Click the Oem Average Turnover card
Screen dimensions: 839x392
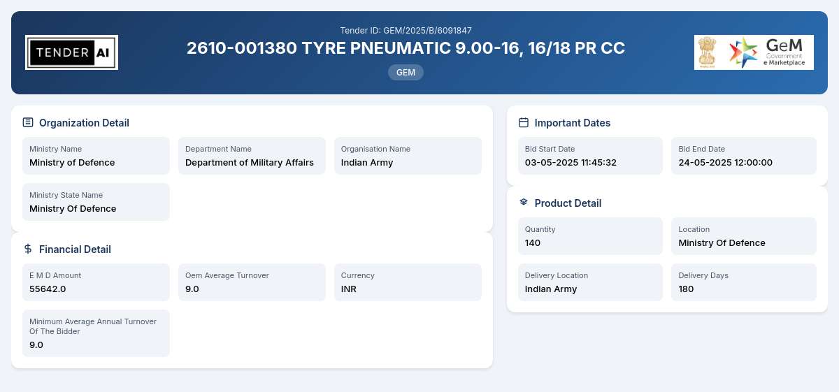252,282
